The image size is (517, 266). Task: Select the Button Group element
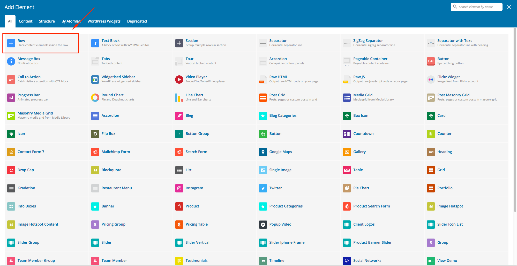(215, 134)
